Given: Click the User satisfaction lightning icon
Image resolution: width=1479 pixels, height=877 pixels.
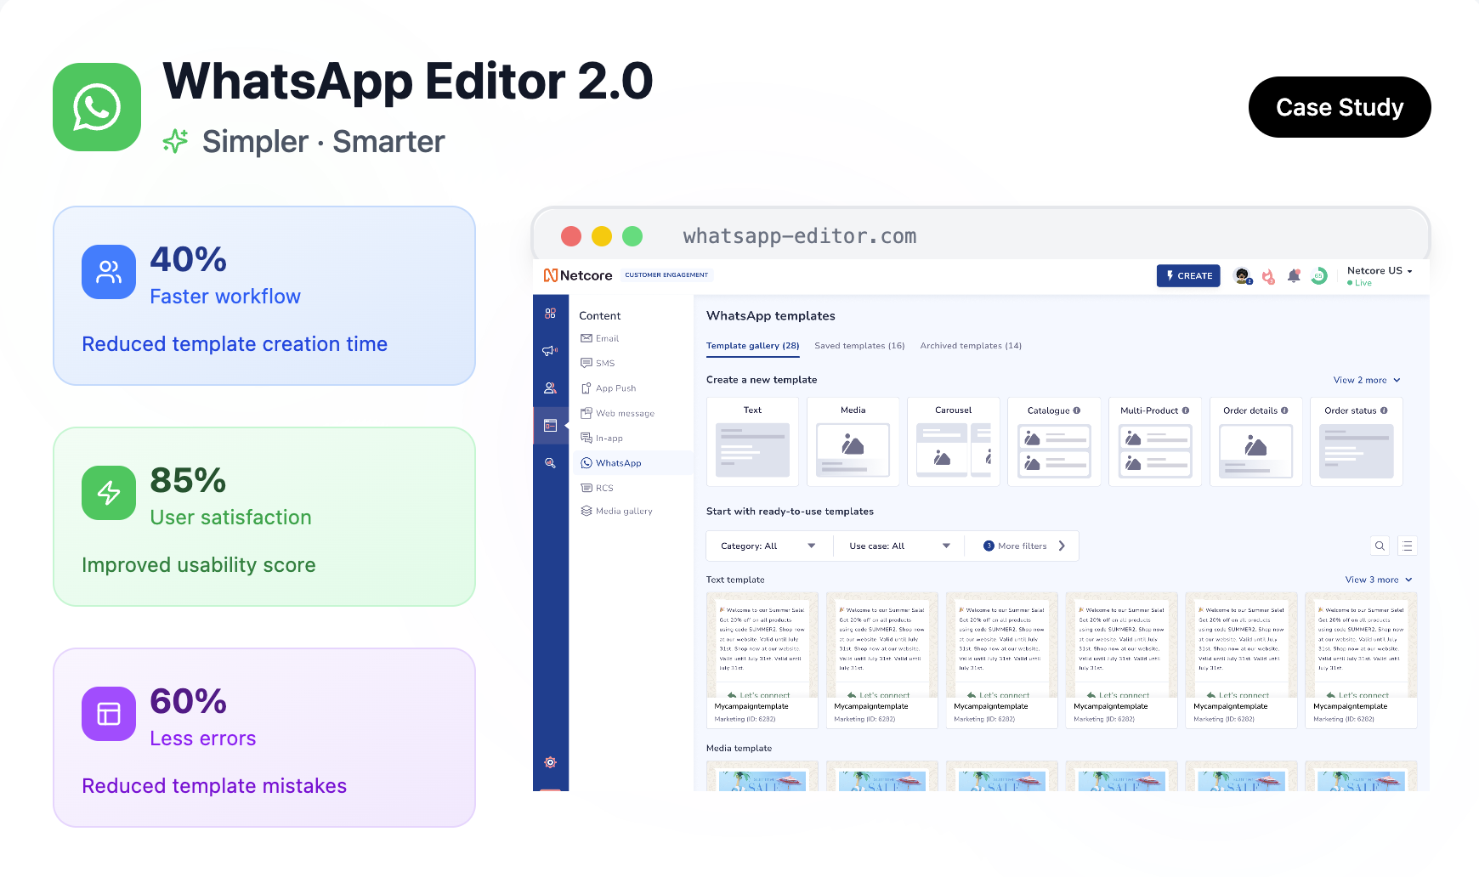Looking at the screenshot, I should coord(109,493).
